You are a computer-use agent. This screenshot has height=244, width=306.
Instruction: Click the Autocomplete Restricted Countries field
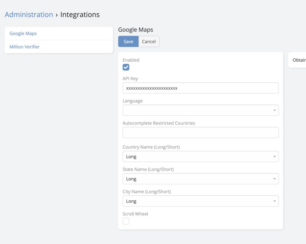pos(201,132)
